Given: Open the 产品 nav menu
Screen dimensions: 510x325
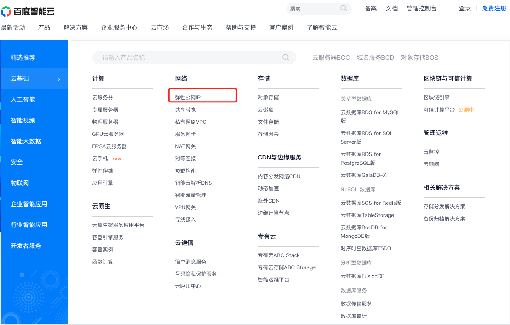Looking at the screenshot, I should pos(44,27).
